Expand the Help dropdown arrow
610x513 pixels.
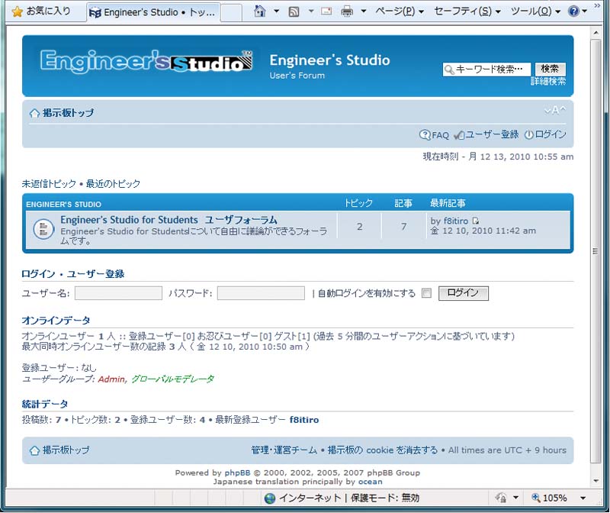point(584,11)
